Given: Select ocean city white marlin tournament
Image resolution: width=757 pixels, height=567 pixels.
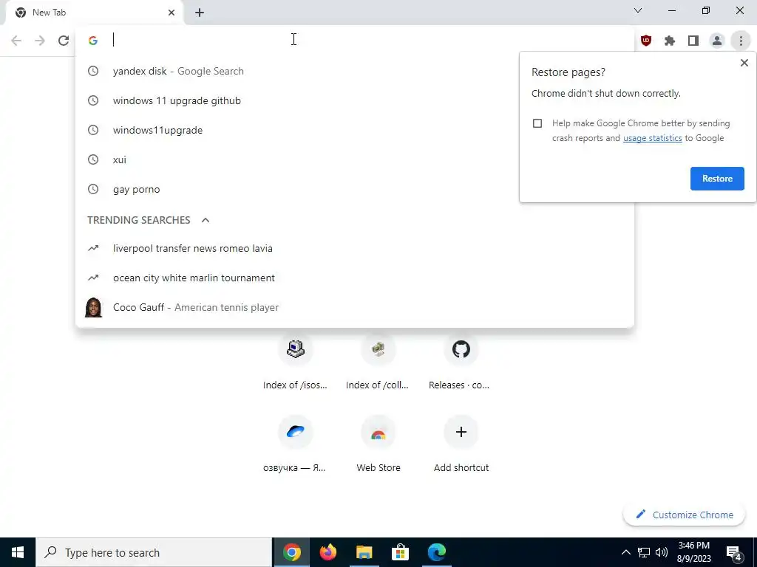Looking at the screenshot, I should [354, 278].
